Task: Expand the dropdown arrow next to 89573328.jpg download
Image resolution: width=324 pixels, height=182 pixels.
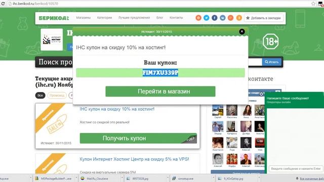Action: coord(168,178)
